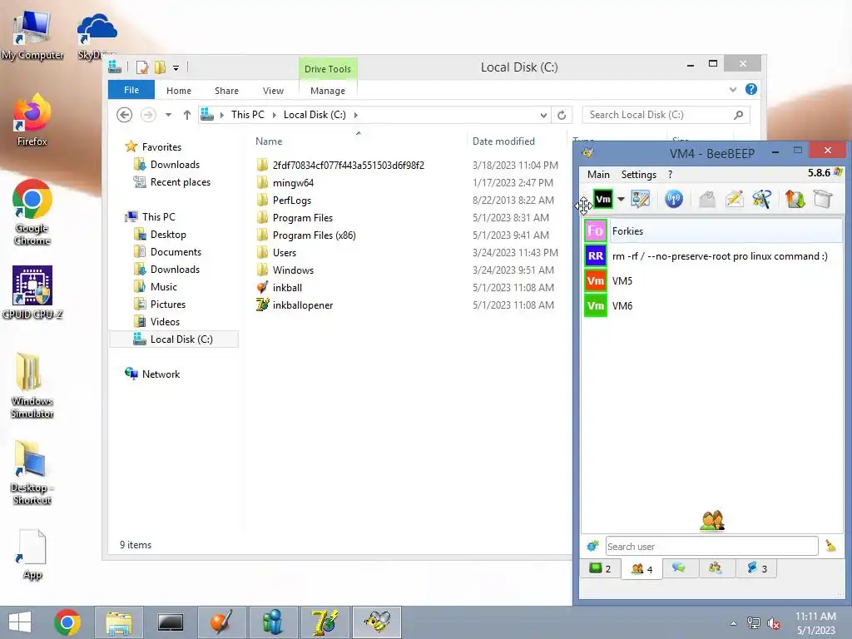Image resolution: width=852 pixels, height=639 pixels.
Task: Click the muted volume icon in system tray
Action: coord(774,622)
